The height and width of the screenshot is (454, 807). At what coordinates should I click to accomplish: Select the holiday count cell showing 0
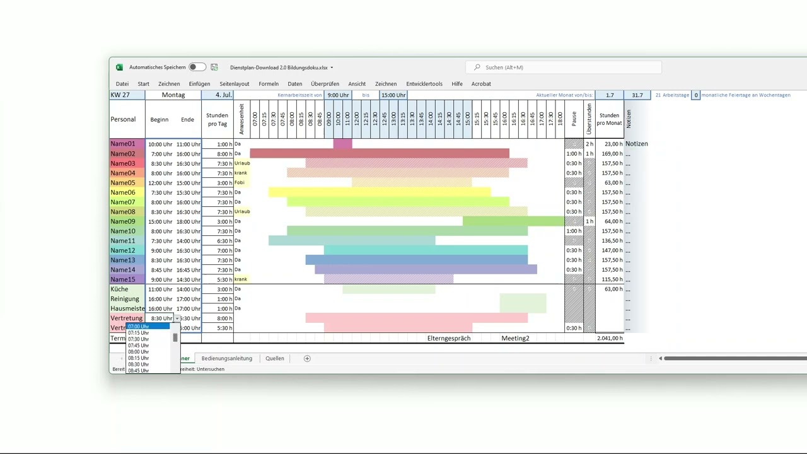tap(696, 95)
